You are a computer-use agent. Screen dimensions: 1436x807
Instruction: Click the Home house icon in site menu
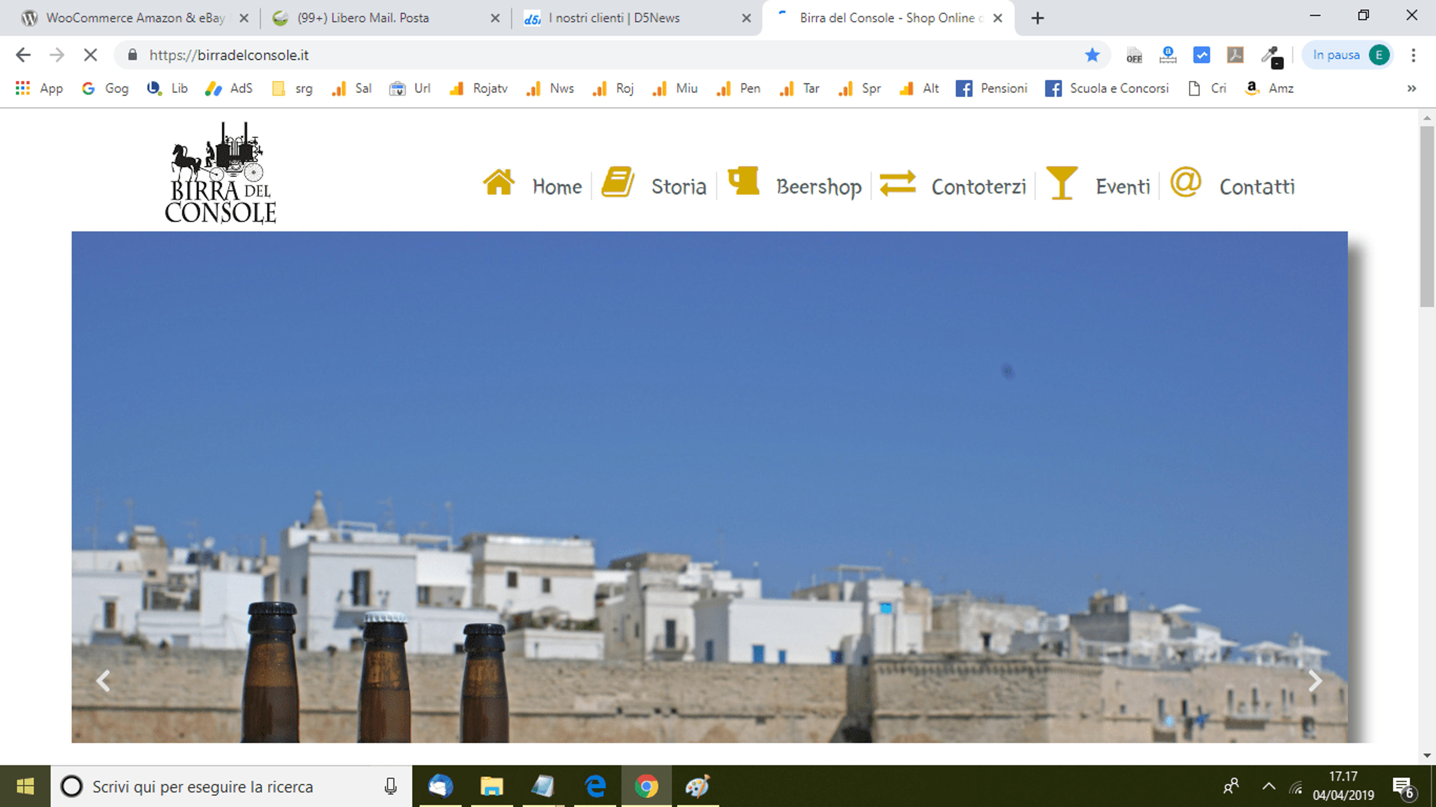(498, 182)
